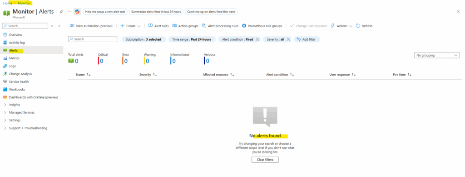Click Change user response
This screenshot has width=465, height=177.
pyautogui.click(x=308, y=26)
